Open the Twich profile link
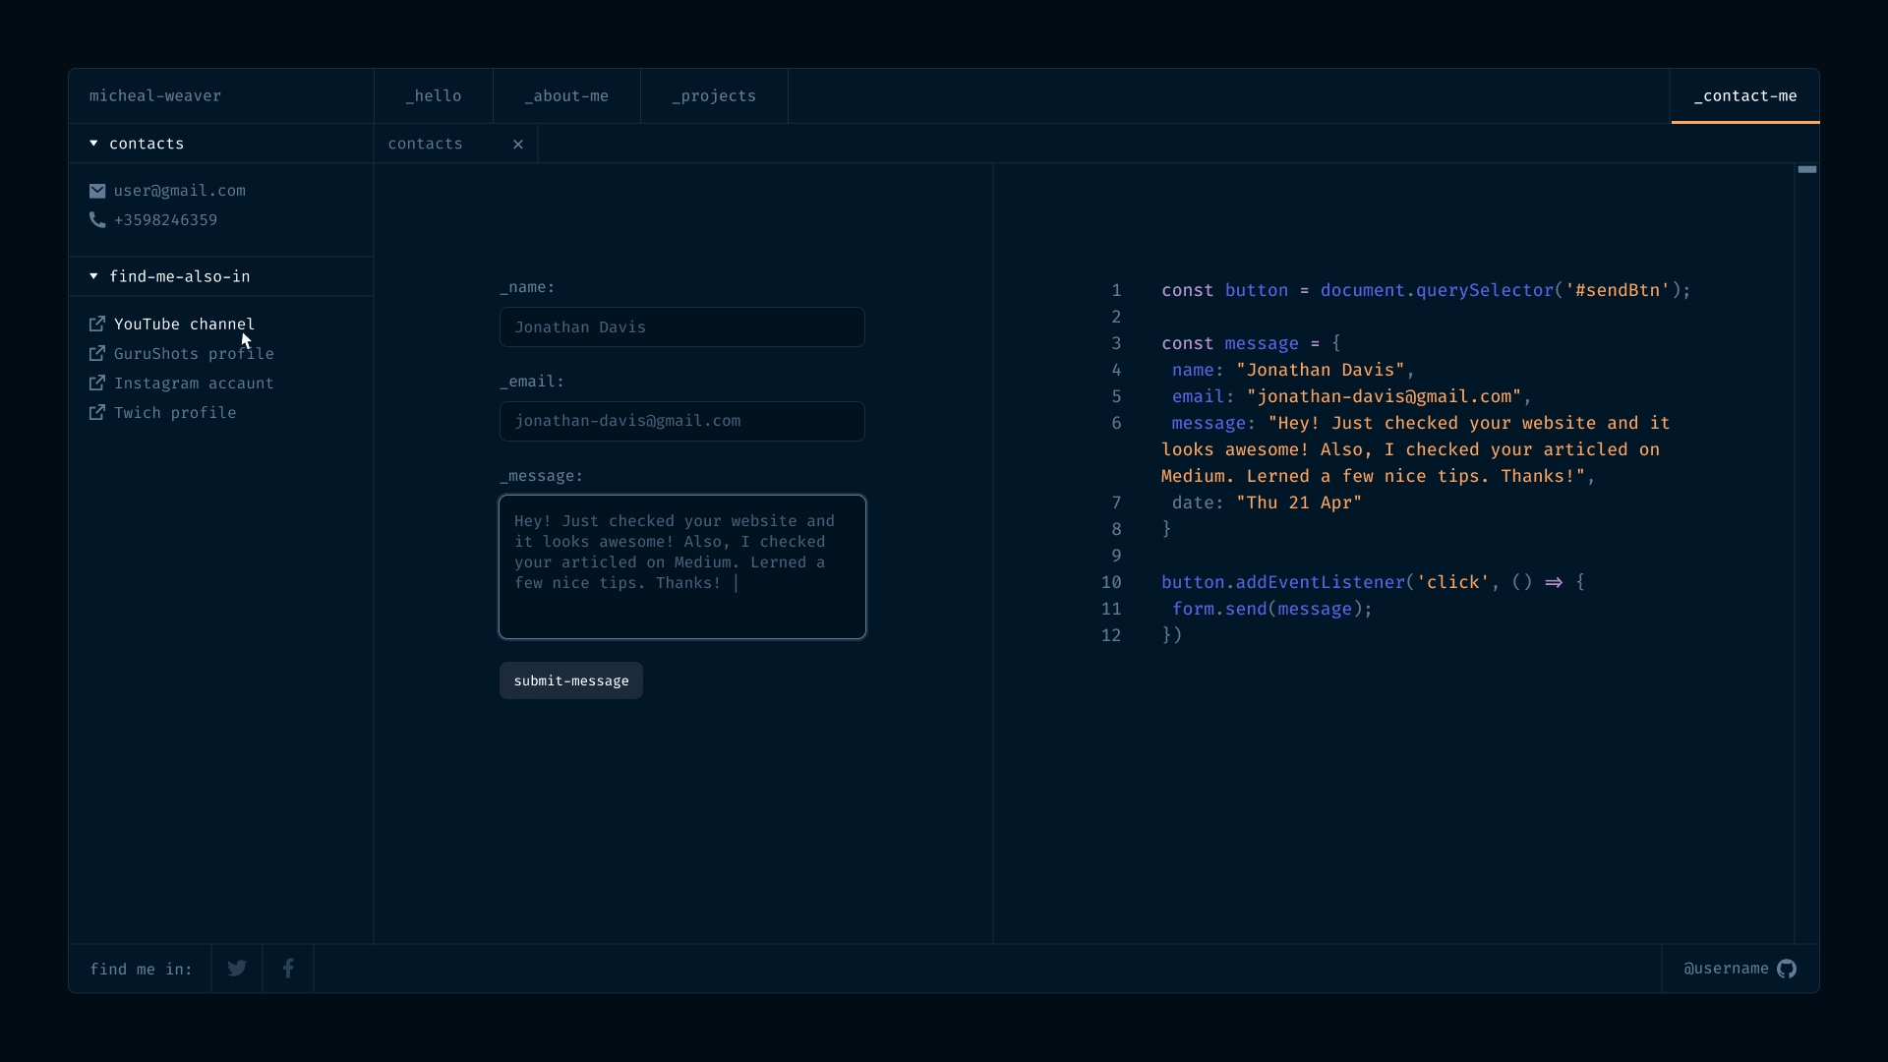This screenshot has width=1888, height=1062. pyautogui.click(x=175, y=413)
